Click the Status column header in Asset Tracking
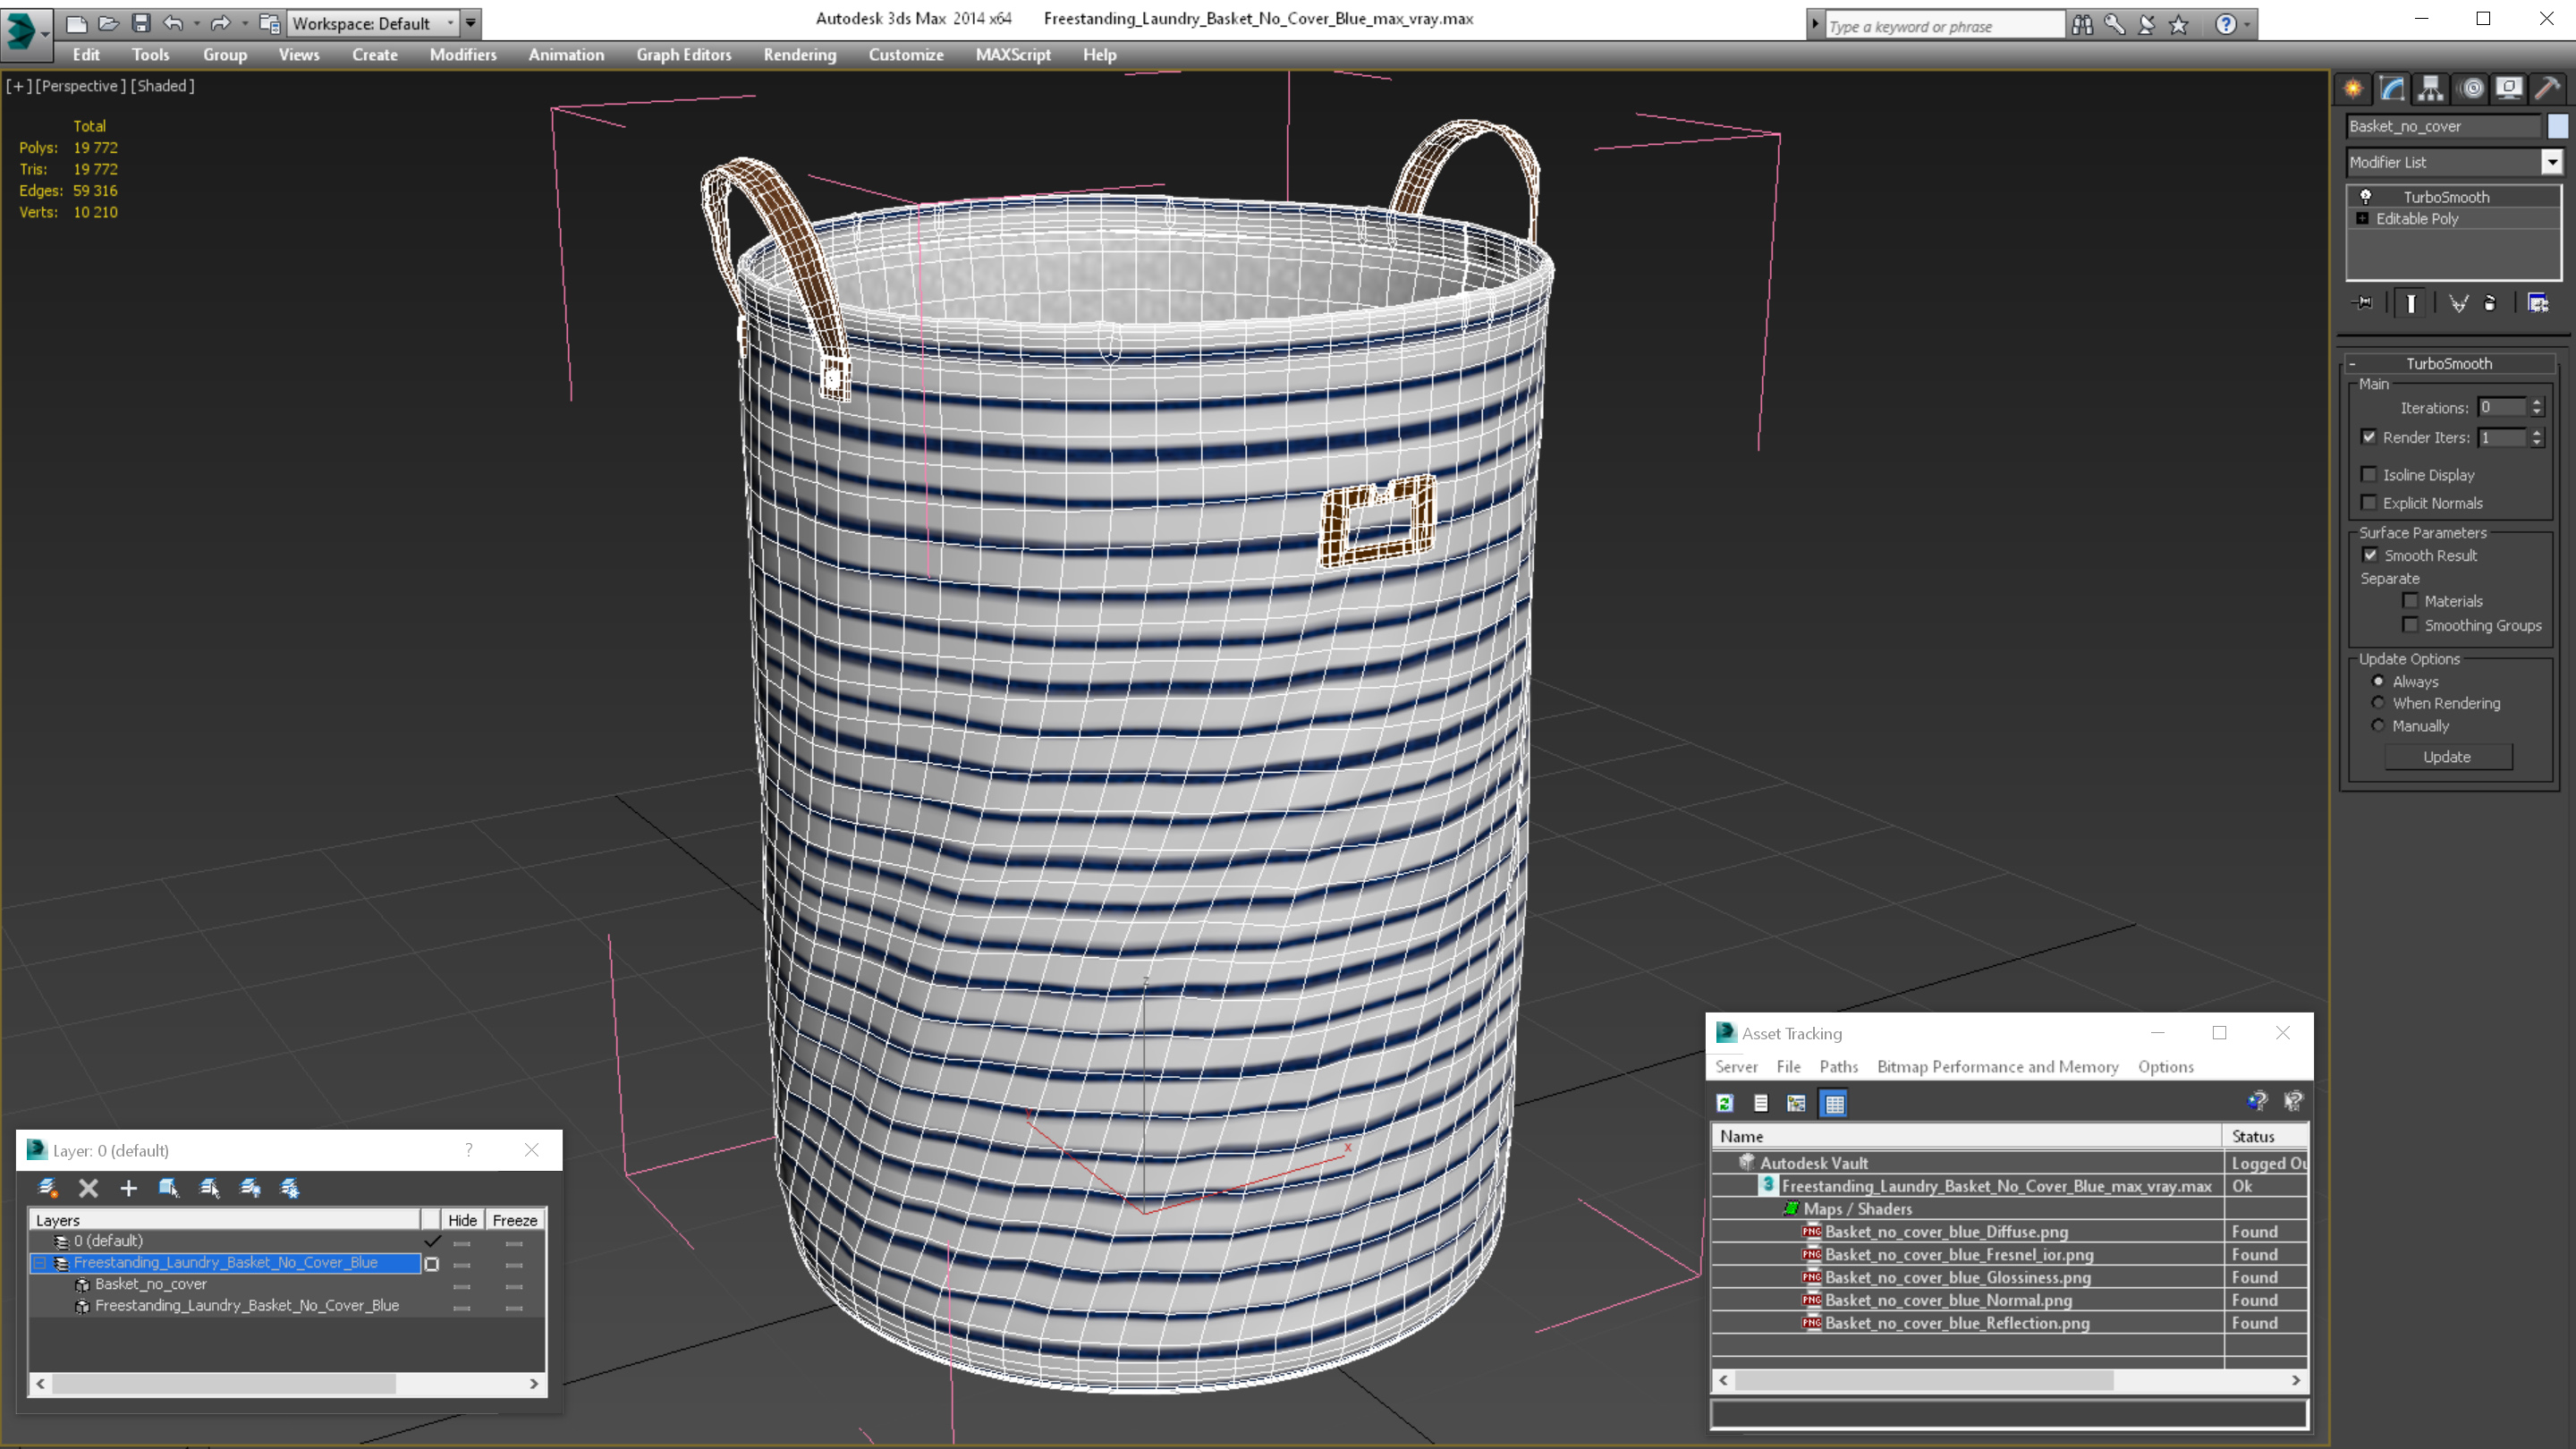2576x1449 pixels. click(2266, 1136)
